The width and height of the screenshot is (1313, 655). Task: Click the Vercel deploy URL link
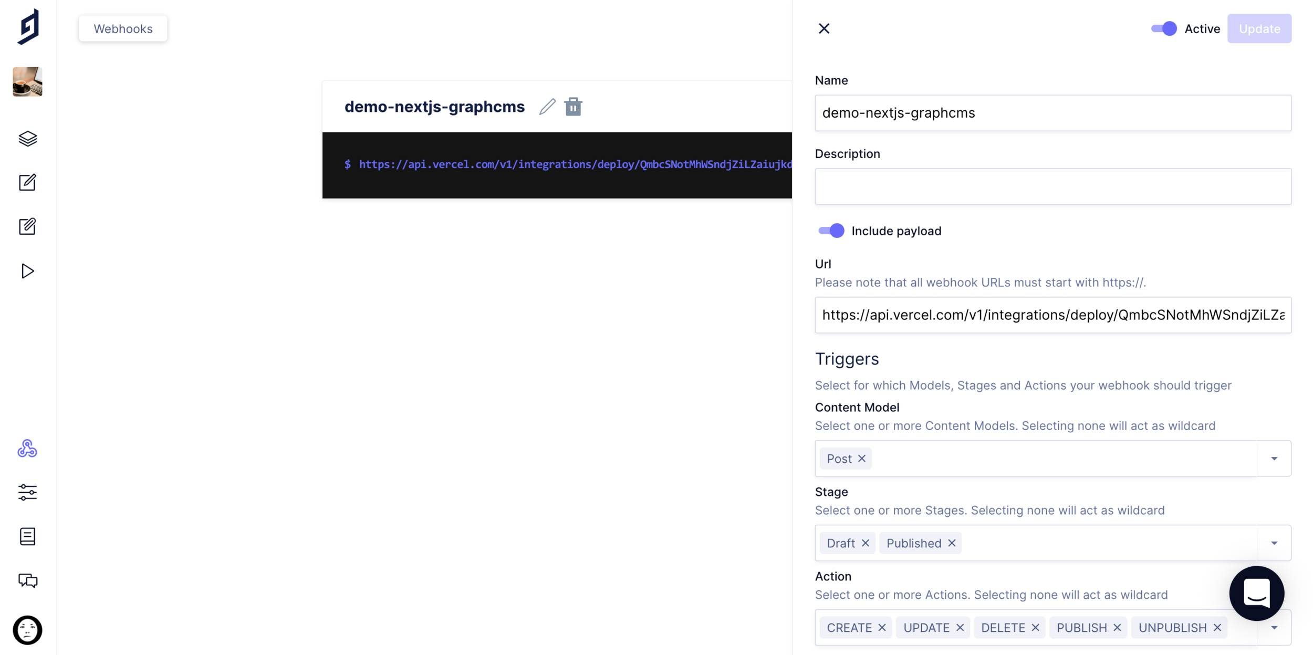click(x=575, y=164)
